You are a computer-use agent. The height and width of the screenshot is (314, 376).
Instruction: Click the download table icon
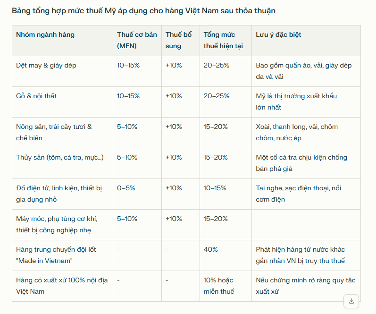[x=351, y=301]
